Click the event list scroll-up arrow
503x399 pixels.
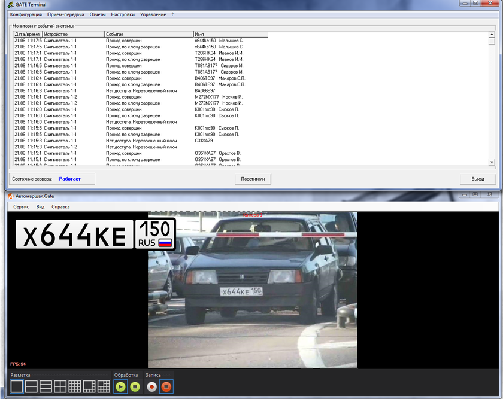click(492, 35)
